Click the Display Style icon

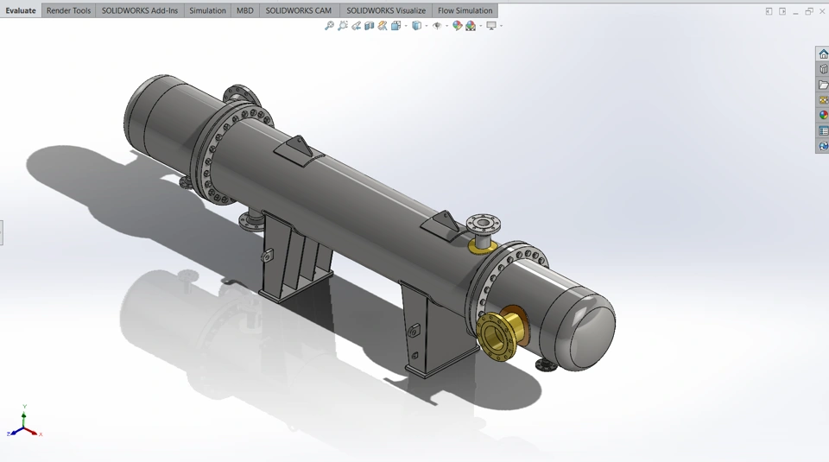coord(416,25)
